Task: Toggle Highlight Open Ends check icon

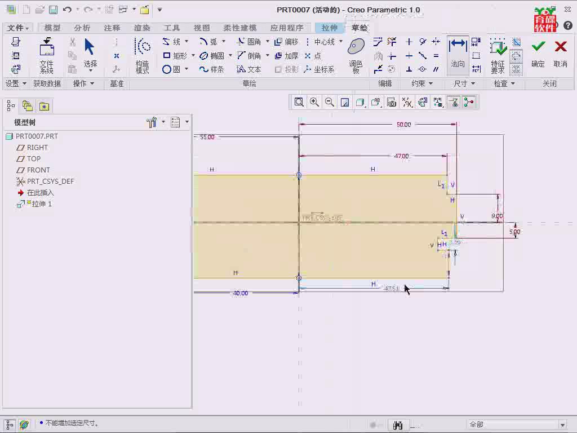Action: coord(516,56)
